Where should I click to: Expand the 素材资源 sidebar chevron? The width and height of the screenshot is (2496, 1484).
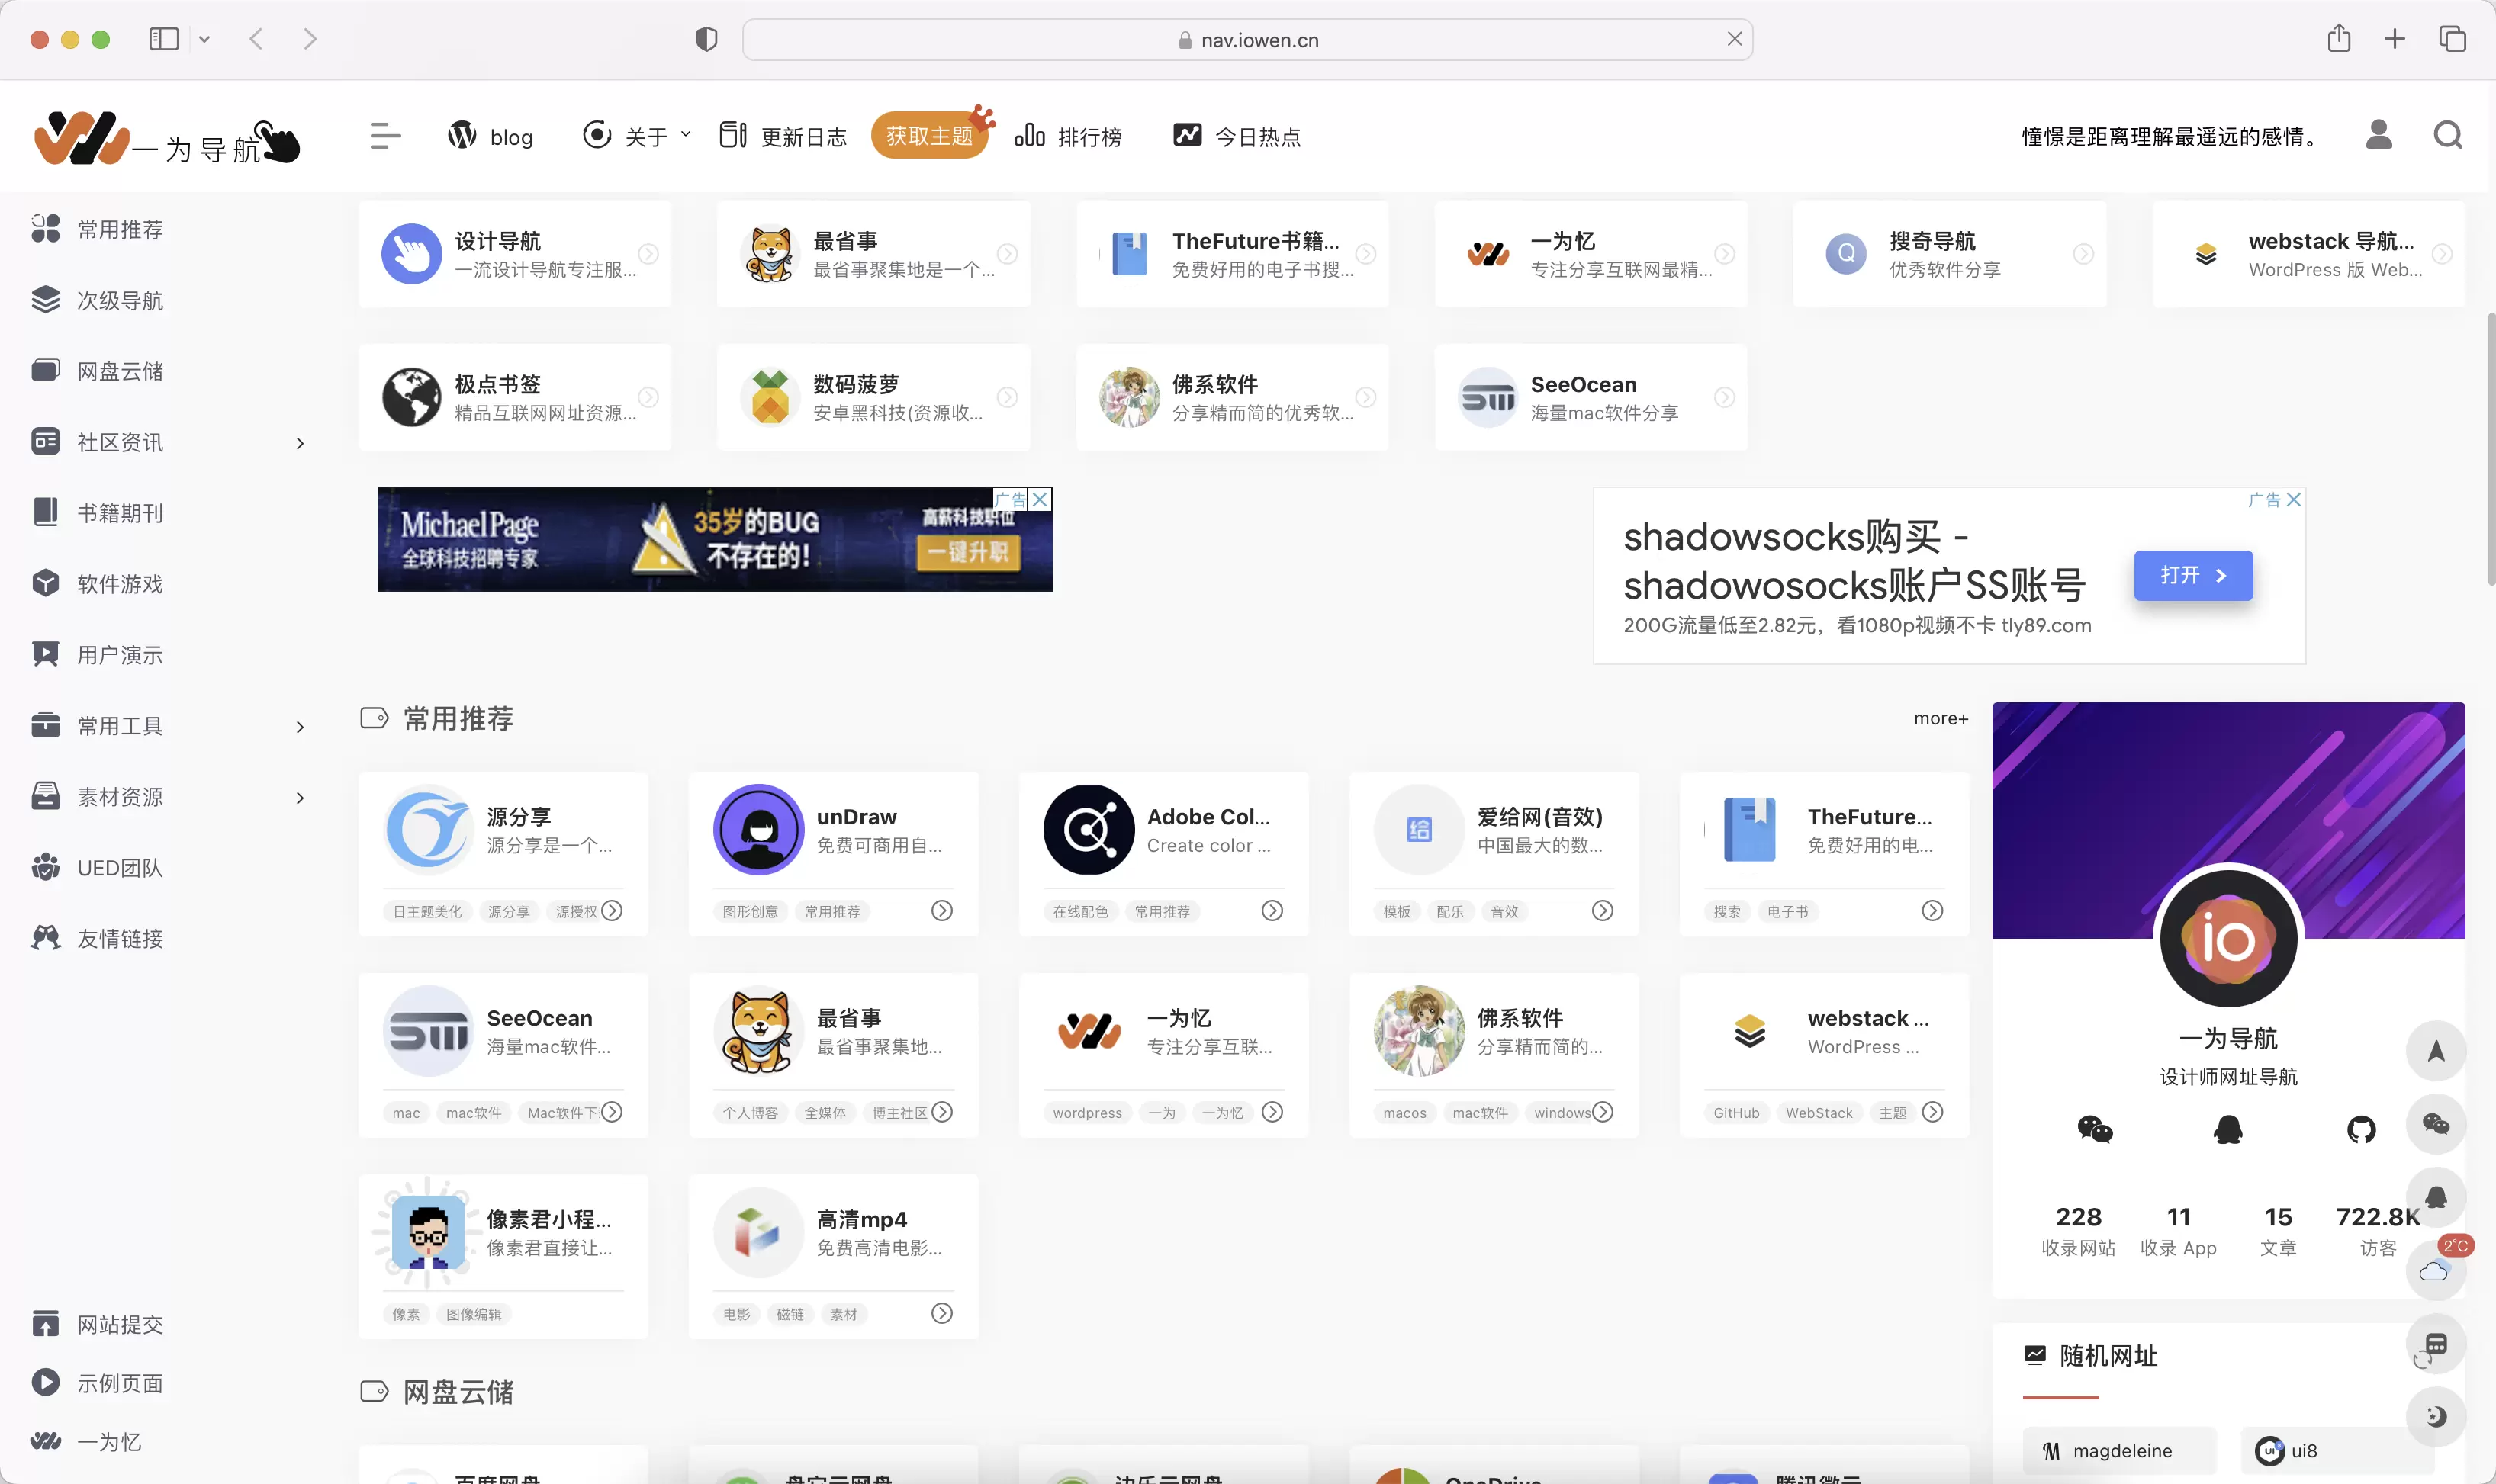299,798
